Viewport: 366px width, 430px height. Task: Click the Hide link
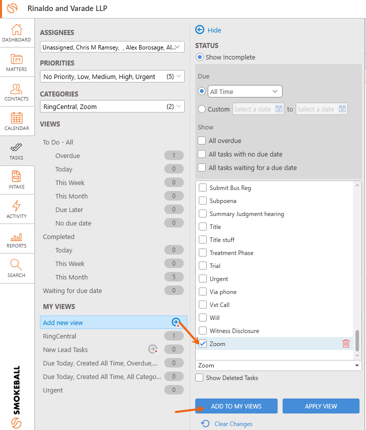(214, 30)
